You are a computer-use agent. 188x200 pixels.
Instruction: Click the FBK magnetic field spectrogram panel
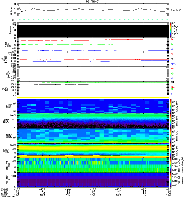click(93, 180)
